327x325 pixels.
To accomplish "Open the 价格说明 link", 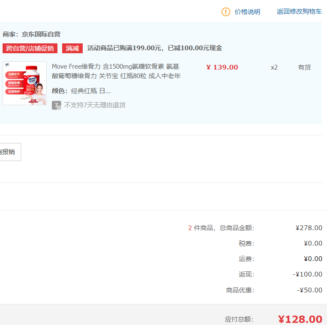I will 247,12.
